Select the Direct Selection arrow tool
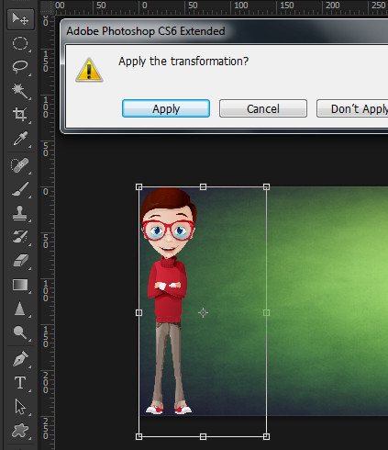This screenshot has width=388, height=450. click(x=20, y=407)
